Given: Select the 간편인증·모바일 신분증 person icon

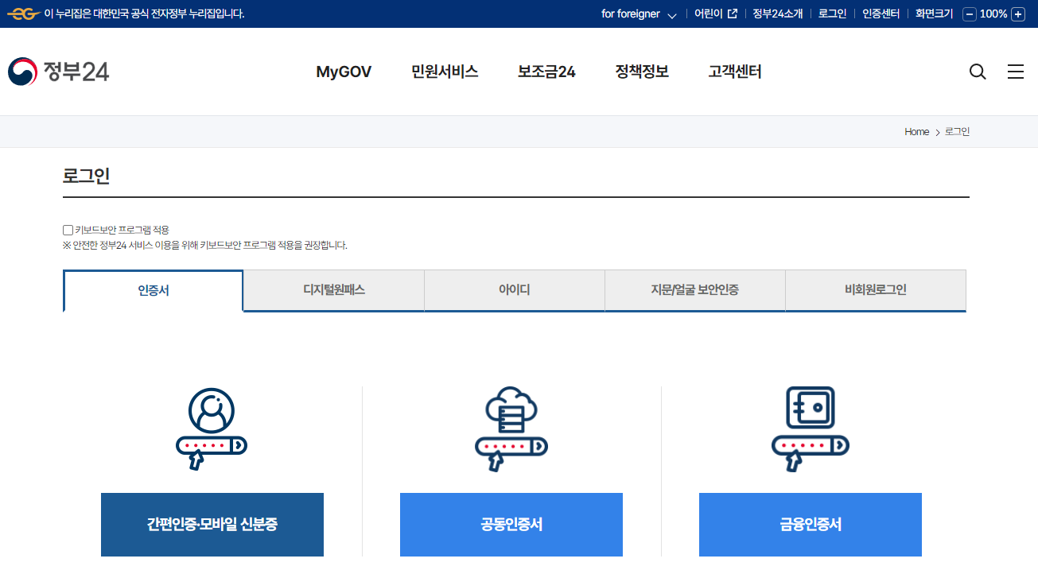Looking at the screenshot, I should click(212, 428).
